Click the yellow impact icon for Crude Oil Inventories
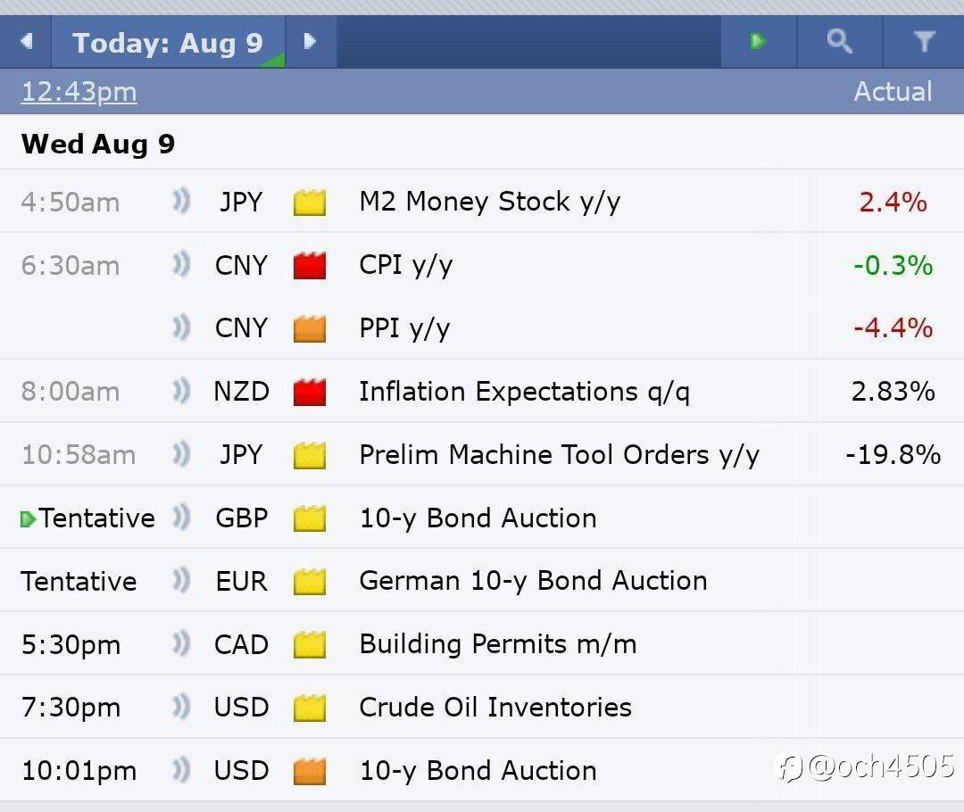 click(310, 708)
